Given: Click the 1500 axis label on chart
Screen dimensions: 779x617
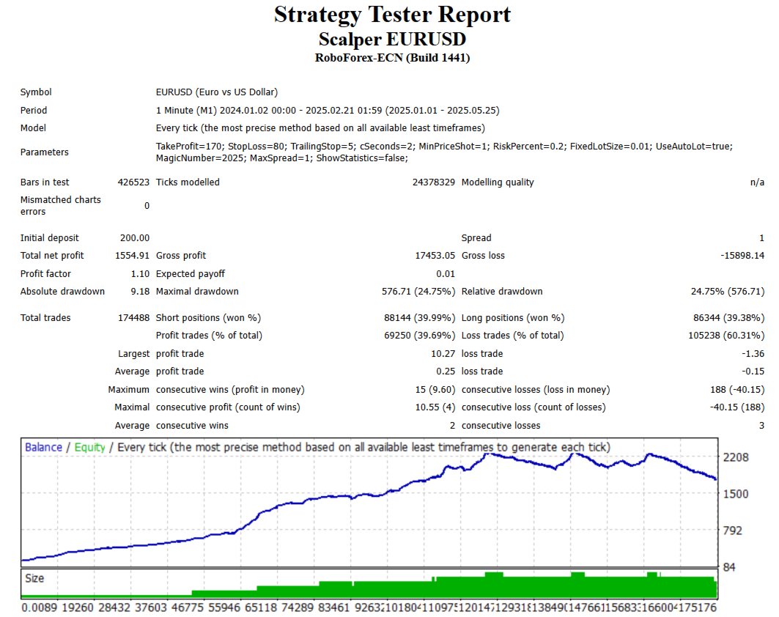Looking at the screenshot, I should pyautogui.click(x=735, y=494).
